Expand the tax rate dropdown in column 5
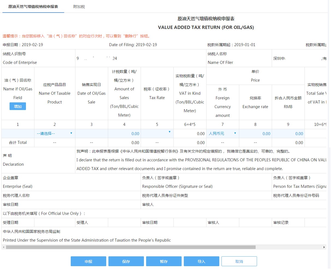The height and width of the screenshot is (279, 331). coord(157,133)
